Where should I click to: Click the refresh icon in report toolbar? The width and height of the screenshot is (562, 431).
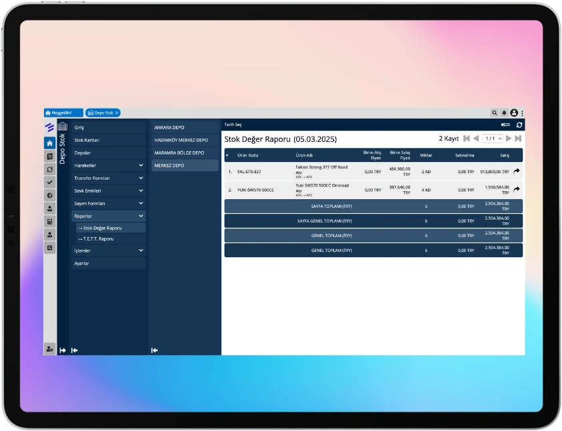pos(519,125)
